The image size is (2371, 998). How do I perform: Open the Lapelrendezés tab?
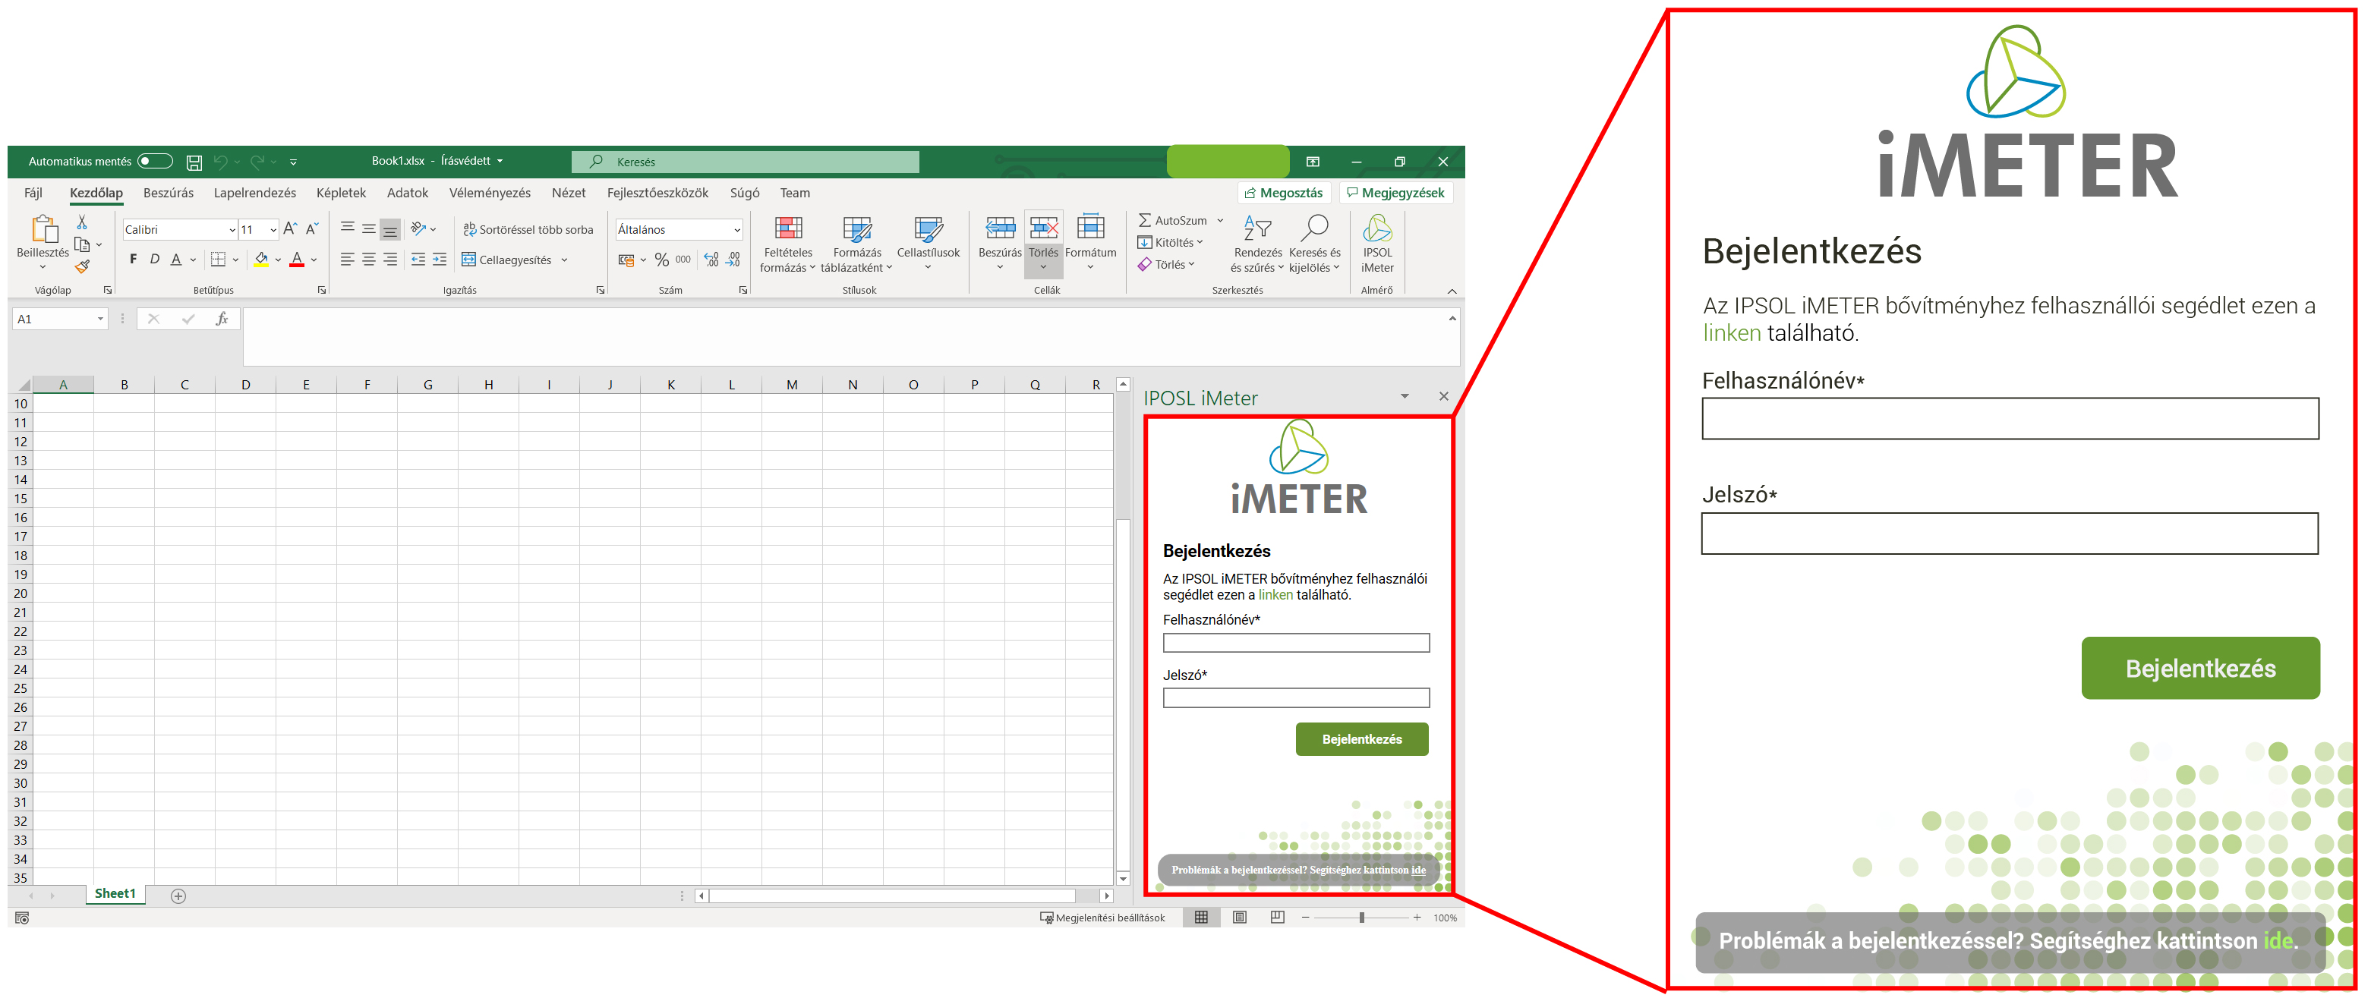255,194
